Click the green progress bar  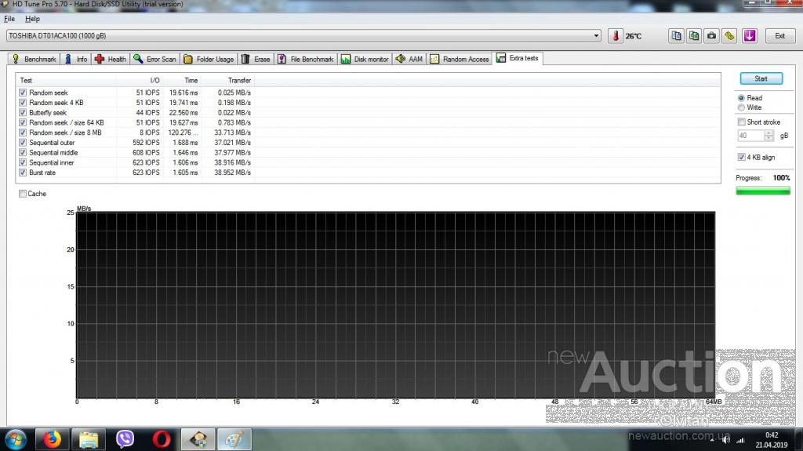(762, 191)
